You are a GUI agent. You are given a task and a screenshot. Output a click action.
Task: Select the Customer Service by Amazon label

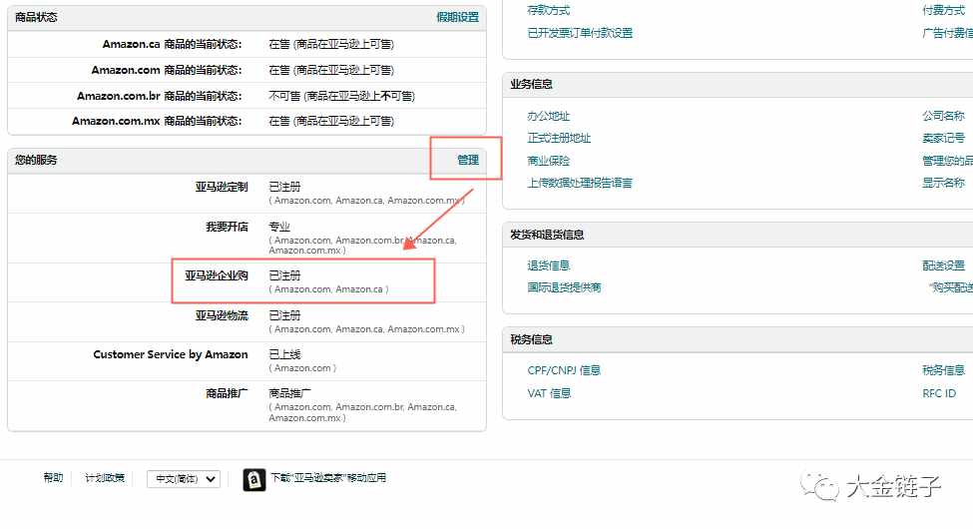click(x=171, y=354)
